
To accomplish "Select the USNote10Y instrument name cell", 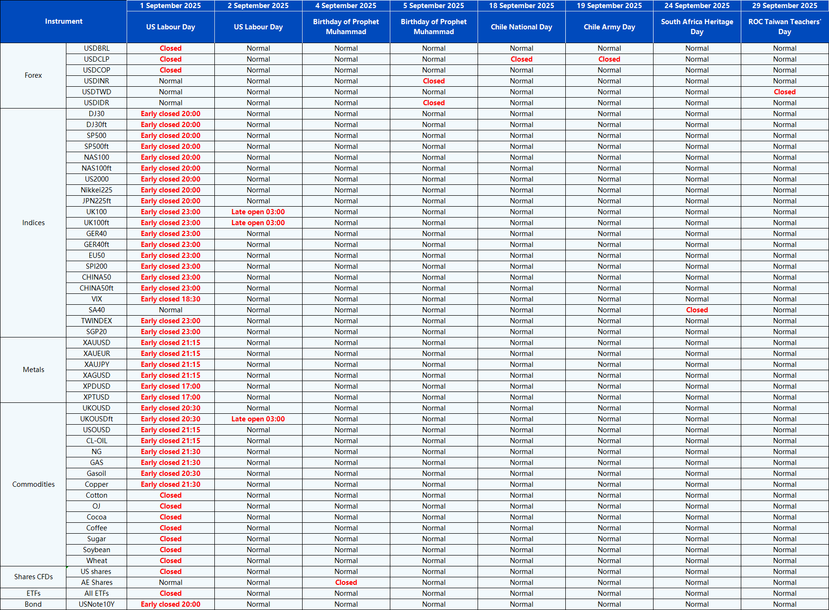I will 96,604.
